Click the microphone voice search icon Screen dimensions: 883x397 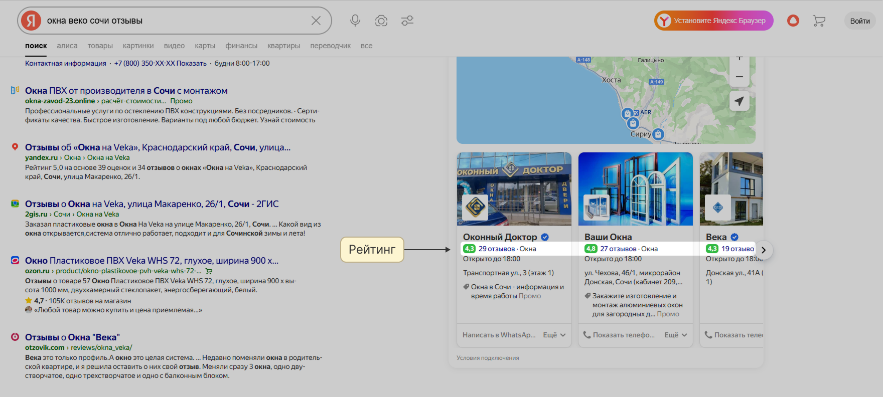[355, 21]
